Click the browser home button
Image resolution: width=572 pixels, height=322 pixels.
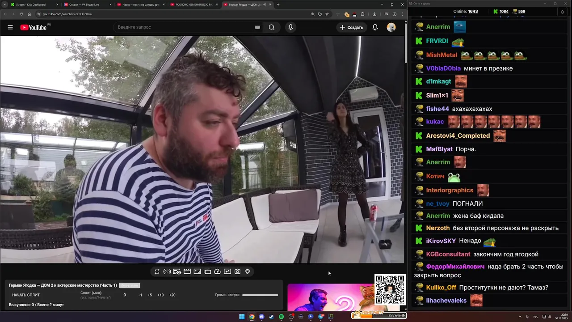29,14
